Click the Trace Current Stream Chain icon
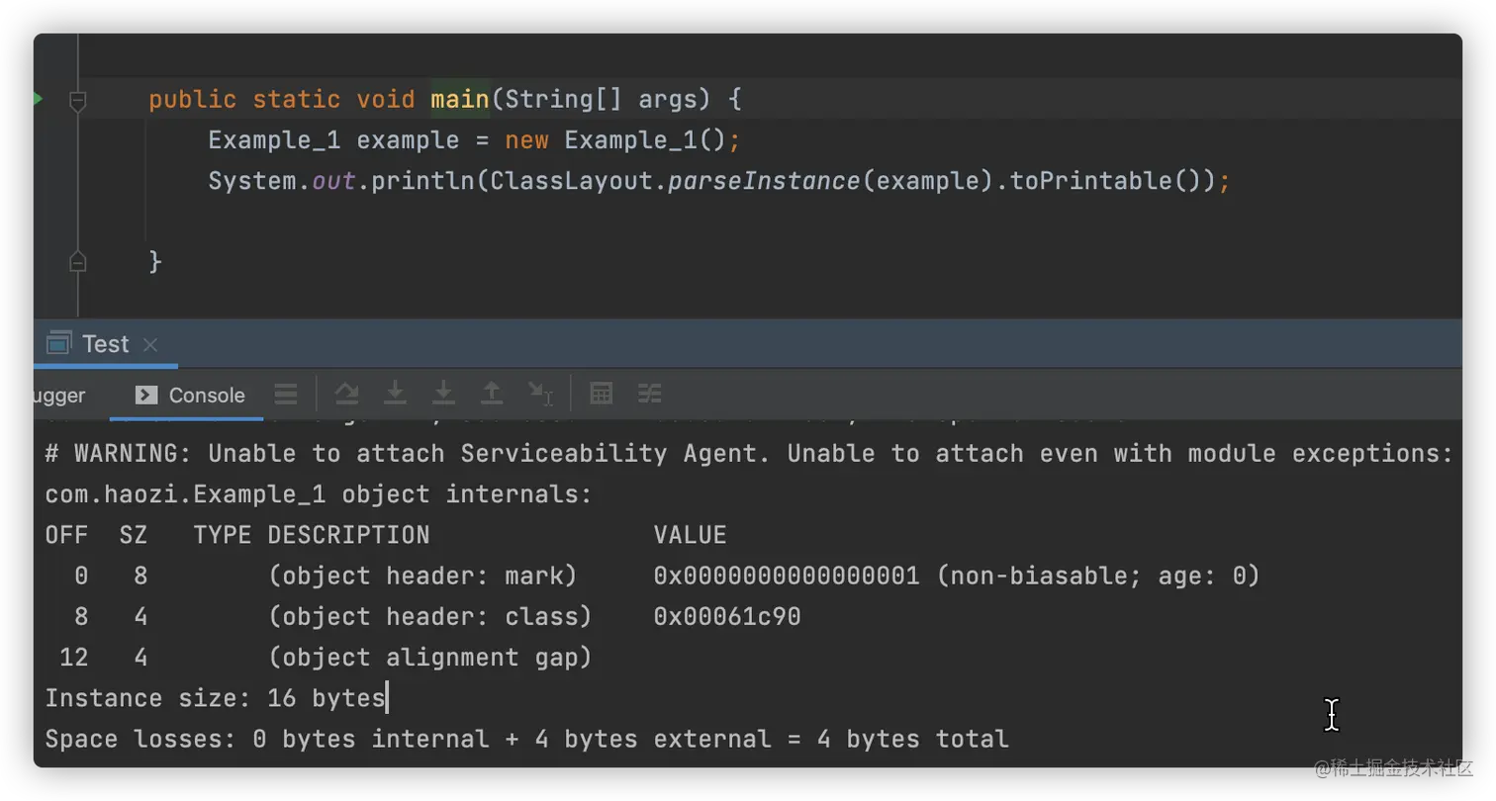 pyautogui.click(x=649, y=394)
